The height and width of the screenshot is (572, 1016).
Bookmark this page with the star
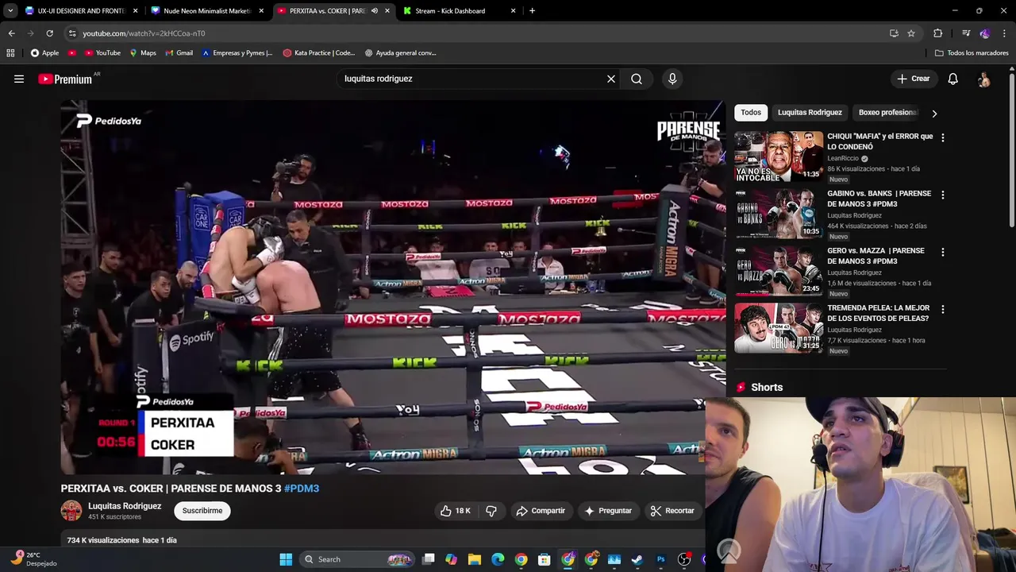click(x=911, y=33)
